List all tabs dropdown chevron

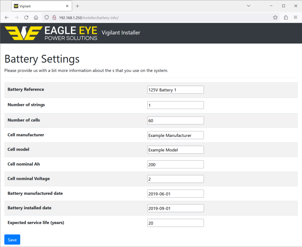click(x=249, y=6)
